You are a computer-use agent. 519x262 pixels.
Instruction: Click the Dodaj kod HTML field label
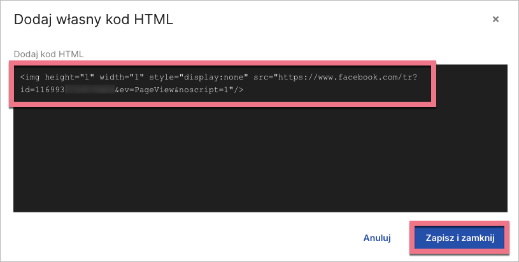(x=49, y=53)
